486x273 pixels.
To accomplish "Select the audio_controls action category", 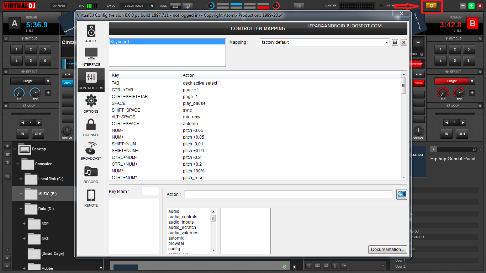I will click(x=183, y=217).
